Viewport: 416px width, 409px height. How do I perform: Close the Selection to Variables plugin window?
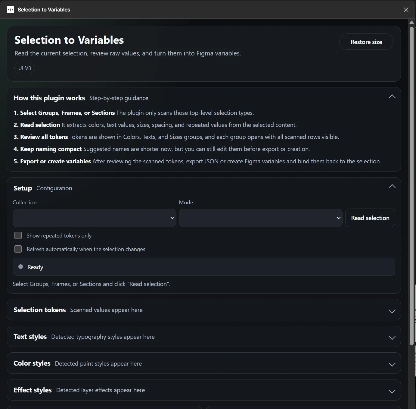406,10
